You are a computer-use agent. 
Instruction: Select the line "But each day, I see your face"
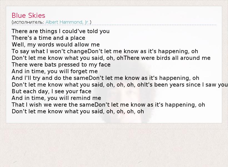(51, 91)
